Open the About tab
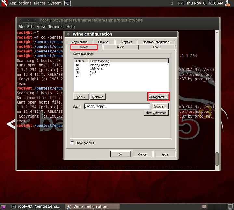Screen dimensions: 234x210 [156, 47]
